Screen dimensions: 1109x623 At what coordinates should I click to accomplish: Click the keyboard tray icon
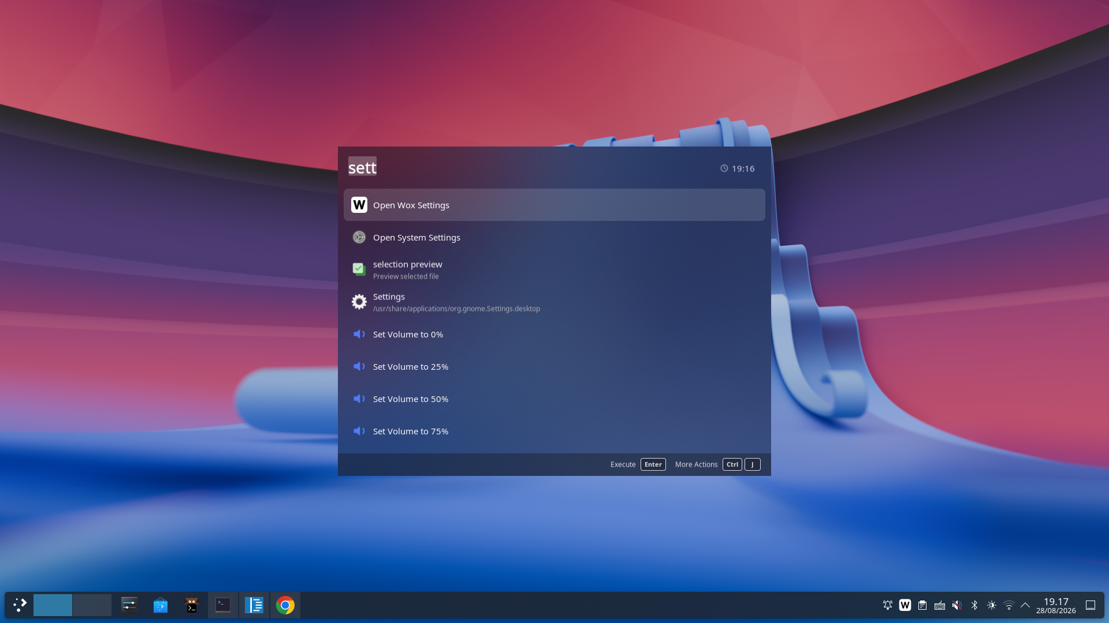(940, 605)
